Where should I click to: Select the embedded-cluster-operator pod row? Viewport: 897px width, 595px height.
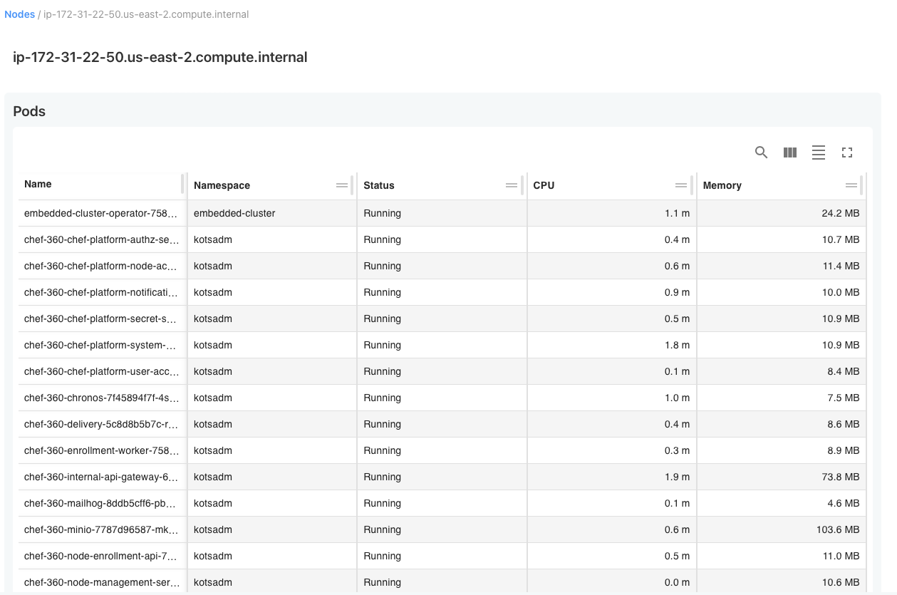pyautogui.click(x=100, y=213)
